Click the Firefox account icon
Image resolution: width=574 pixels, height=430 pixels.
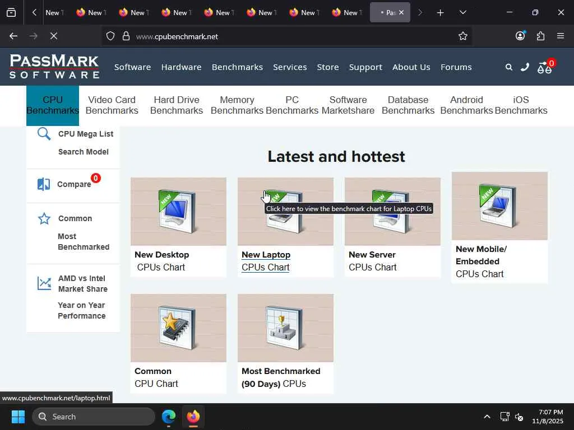520,36
